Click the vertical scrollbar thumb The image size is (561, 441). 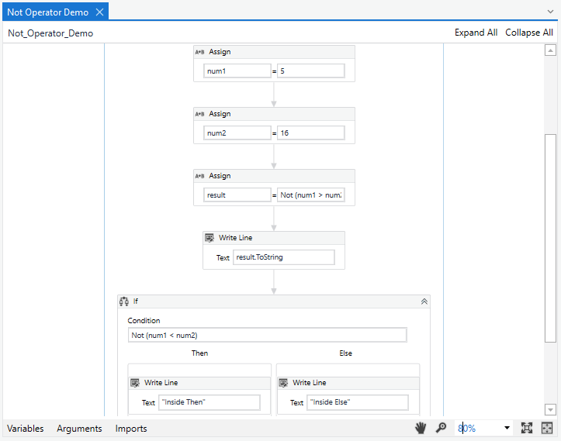[550, 238]
